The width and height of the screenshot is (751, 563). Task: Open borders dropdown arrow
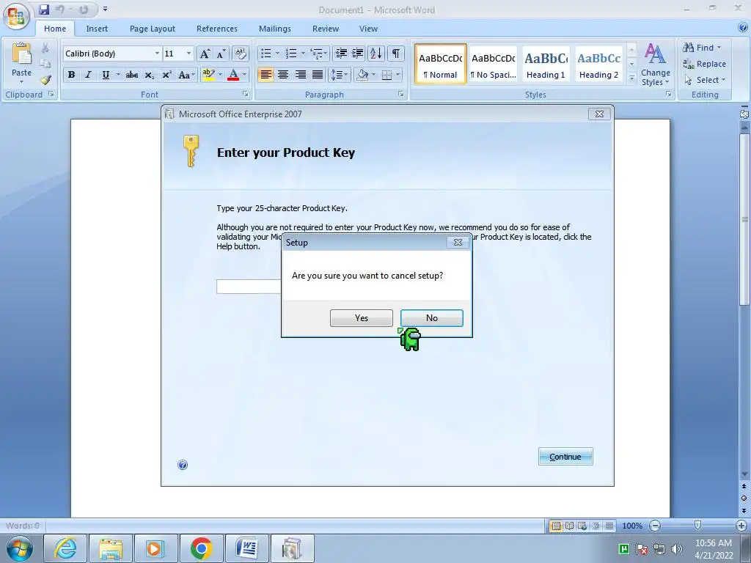pos(398,75)
